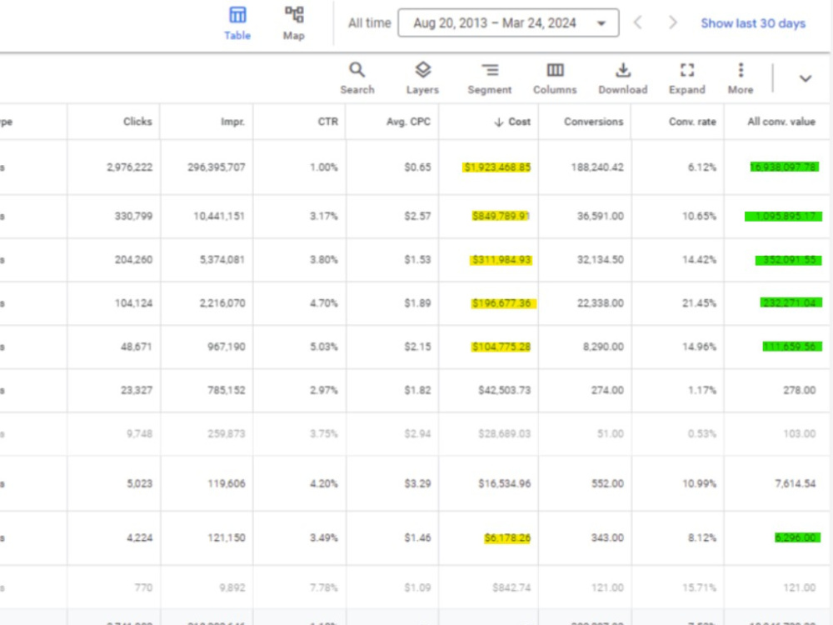Viewport: 833px width, 625px height.
Task: Sort by CTR column header
Action: [327, 122]
